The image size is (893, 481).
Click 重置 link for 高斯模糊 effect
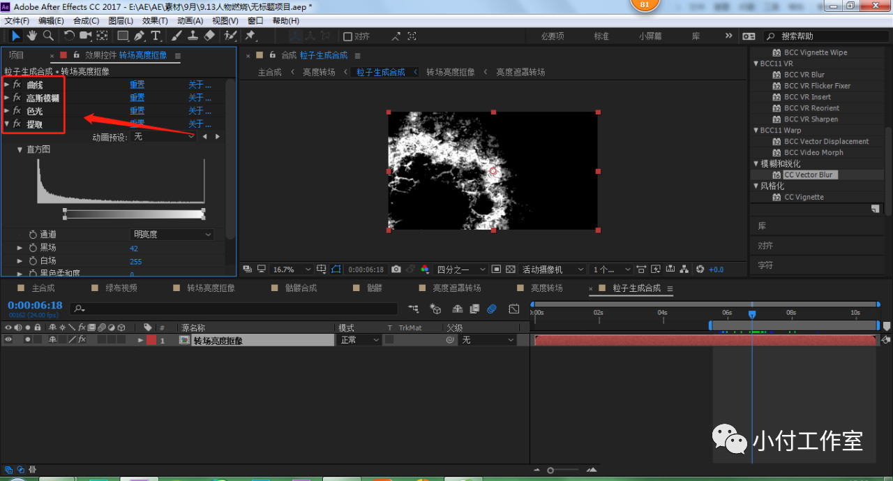[x=137, y=98]
